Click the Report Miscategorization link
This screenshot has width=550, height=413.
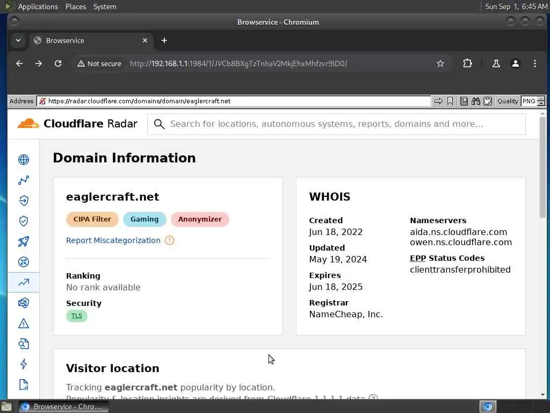(x=113, y=240)
